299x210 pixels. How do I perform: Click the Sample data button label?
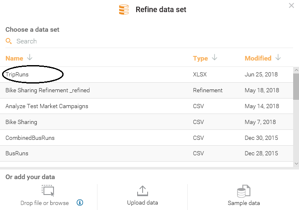(243, 203)
